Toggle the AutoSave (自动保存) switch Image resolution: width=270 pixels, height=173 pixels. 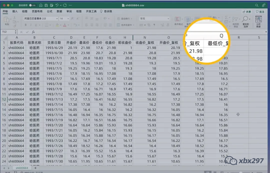pos(32,5)
